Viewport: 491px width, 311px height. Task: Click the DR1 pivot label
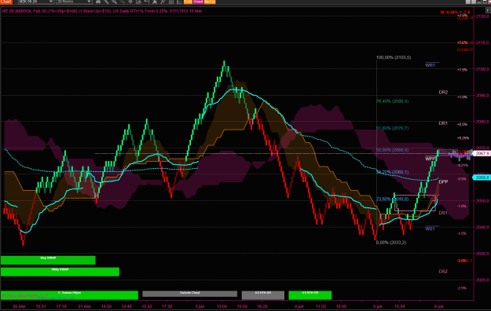443,123
